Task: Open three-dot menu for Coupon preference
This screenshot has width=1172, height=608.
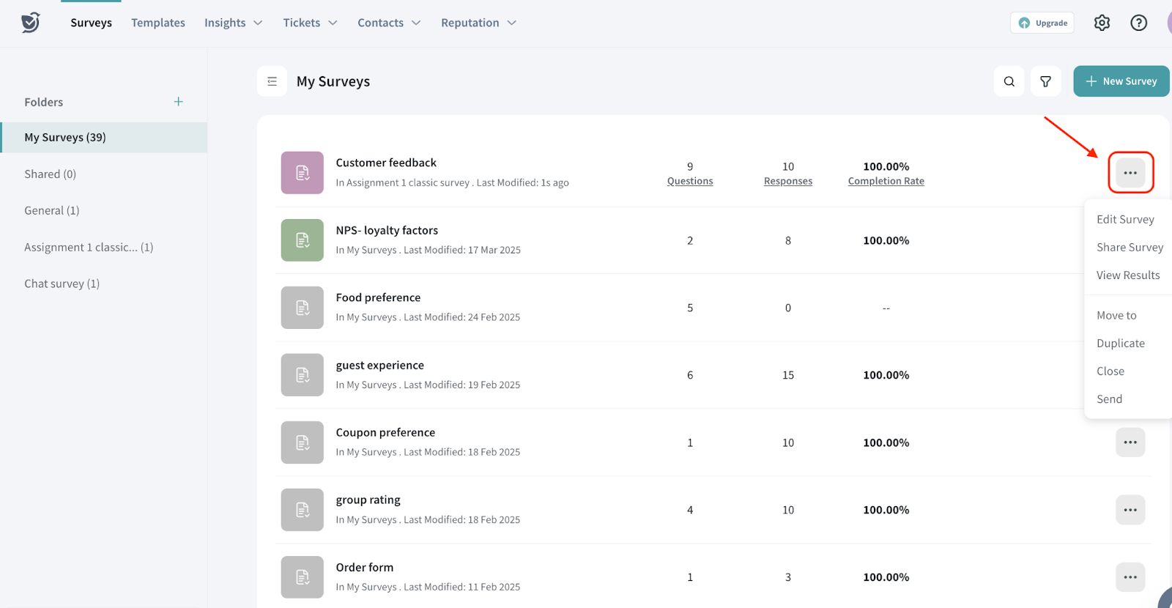Action: click(1130, 442)
